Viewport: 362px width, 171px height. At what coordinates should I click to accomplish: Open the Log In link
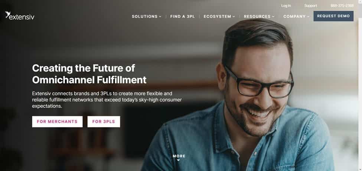coord(286,6)
